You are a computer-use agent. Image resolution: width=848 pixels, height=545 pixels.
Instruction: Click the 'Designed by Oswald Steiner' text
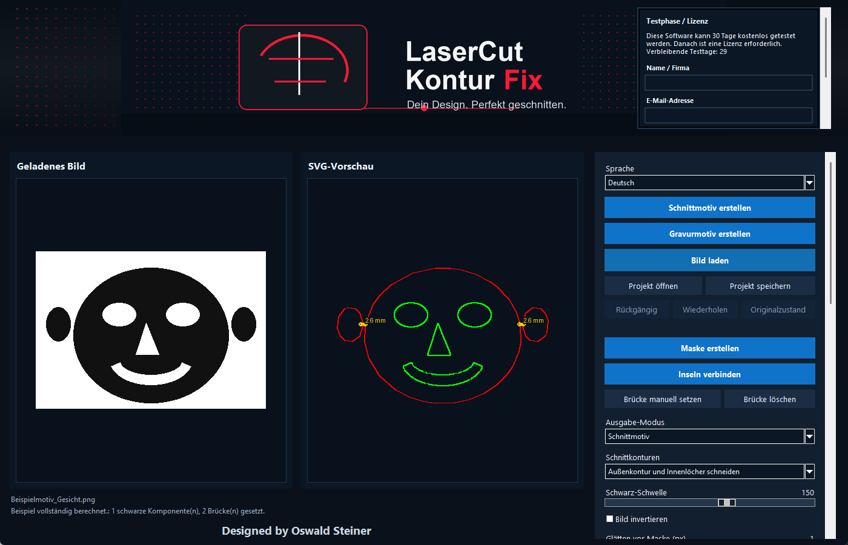(296, 531)
